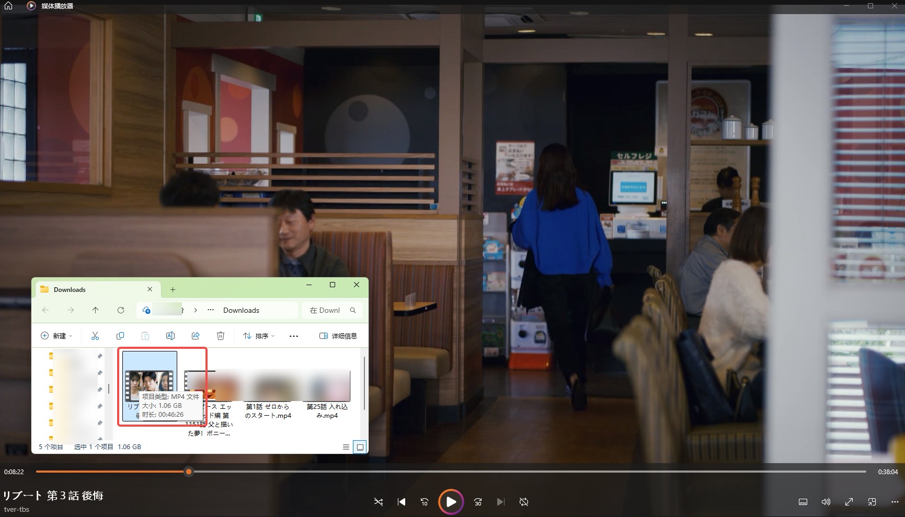
Task: Open the media player More options menu
Action: tap(895, 502)
